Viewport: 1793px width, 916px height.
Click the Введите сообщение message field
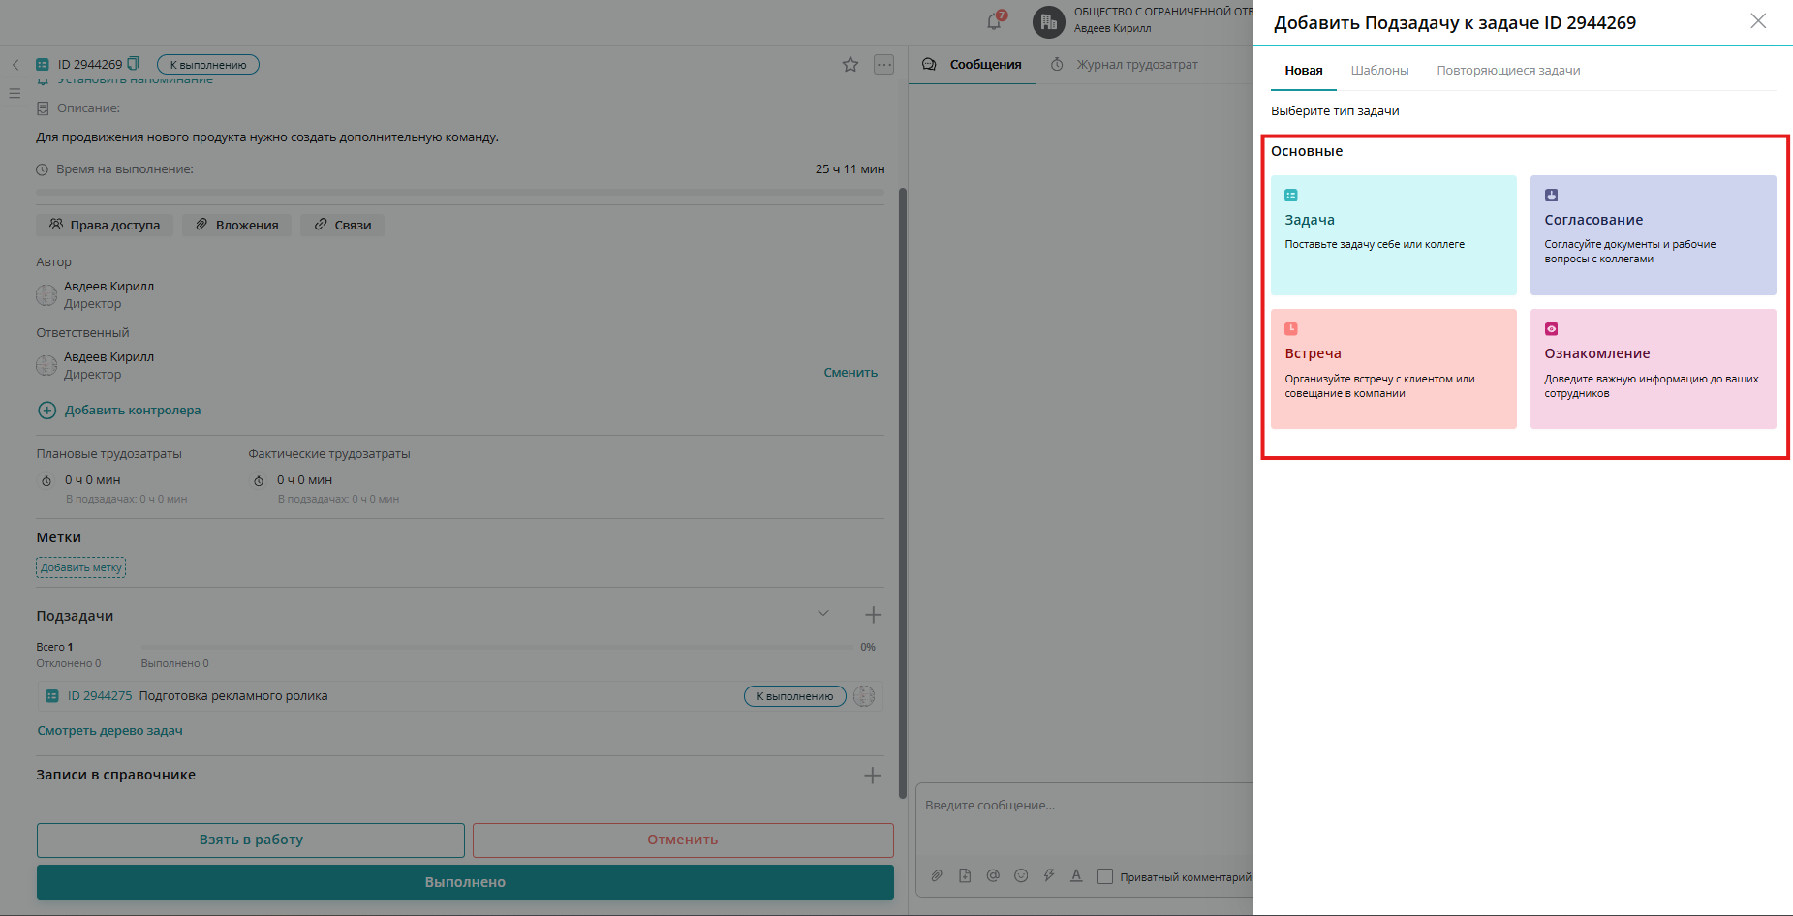click(1085, 806)
